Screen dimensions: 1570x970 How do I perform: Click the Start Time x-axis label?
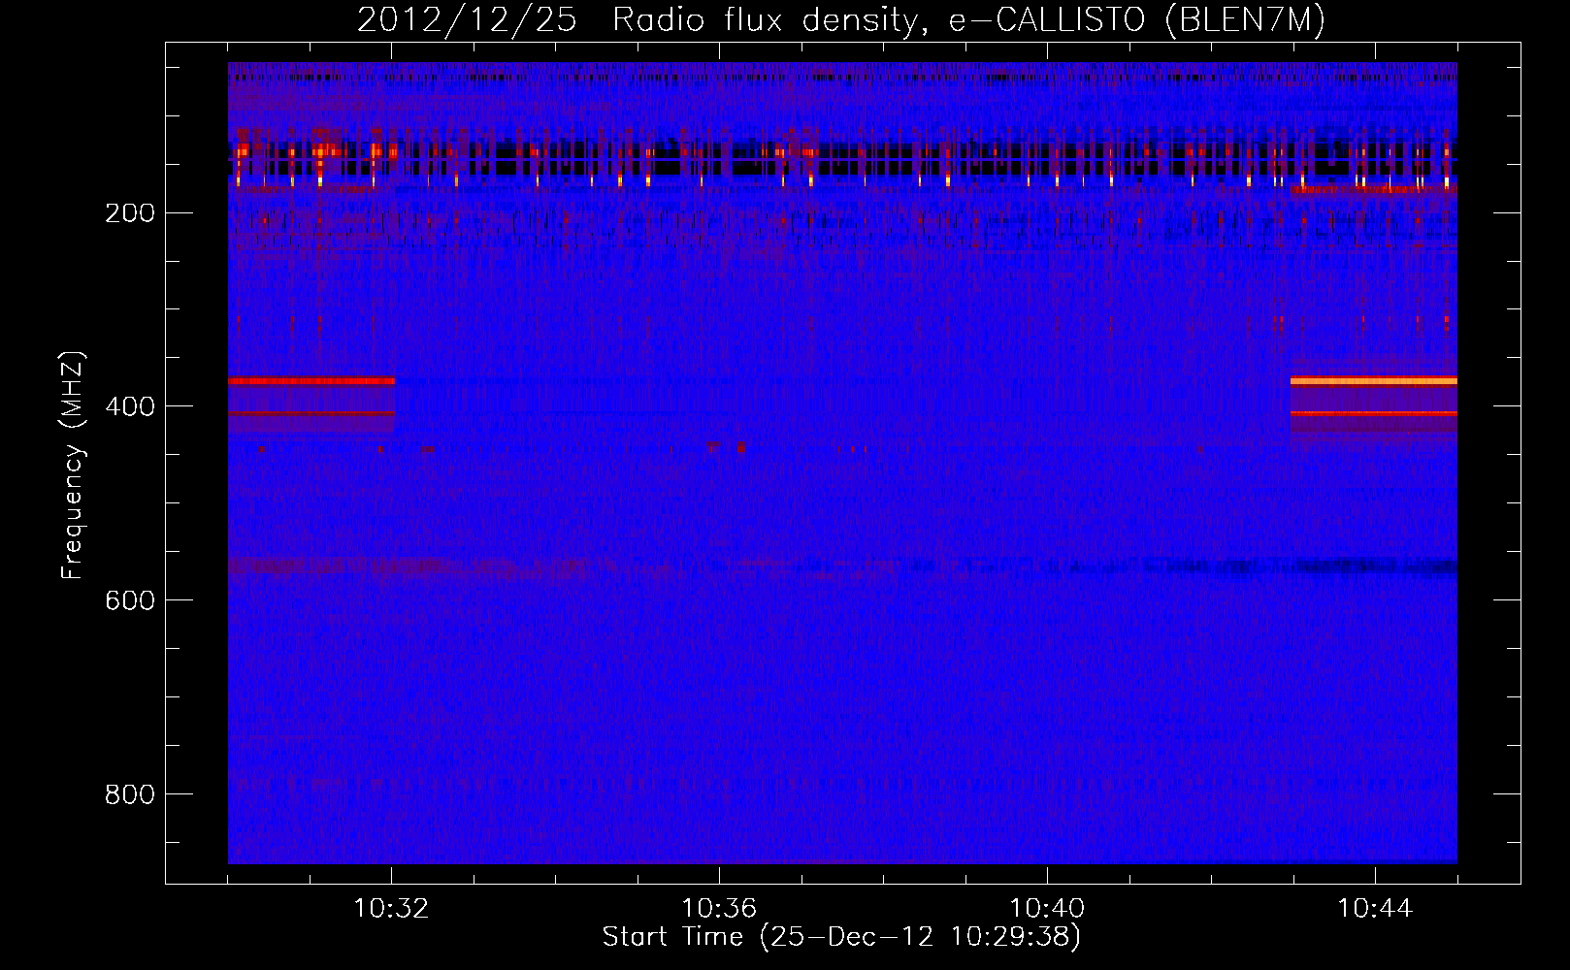pos(841,937)
